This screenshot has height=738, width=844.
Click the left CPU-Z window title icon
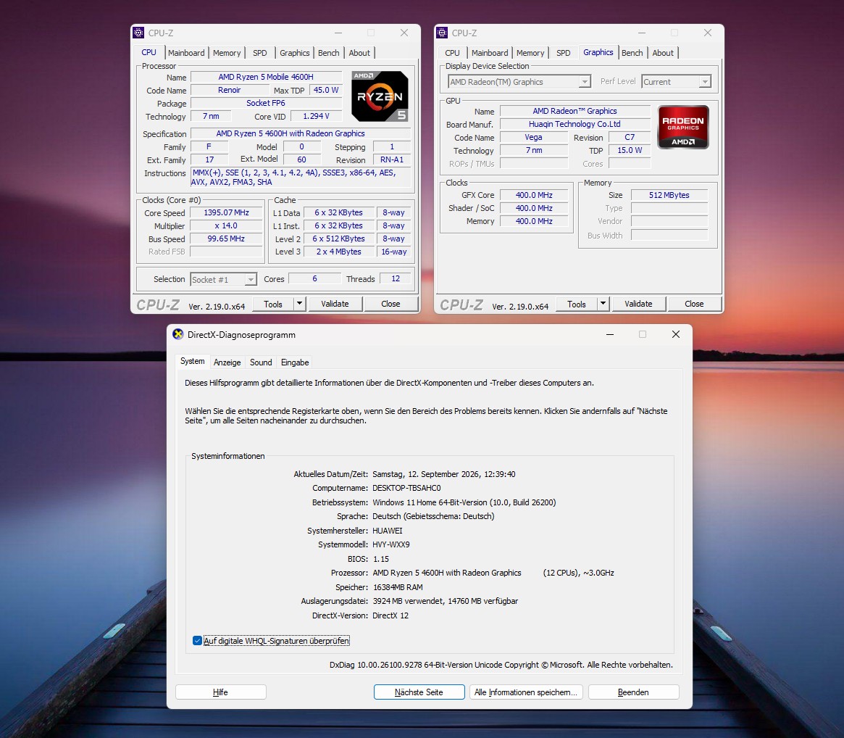(x=138, y=33)
